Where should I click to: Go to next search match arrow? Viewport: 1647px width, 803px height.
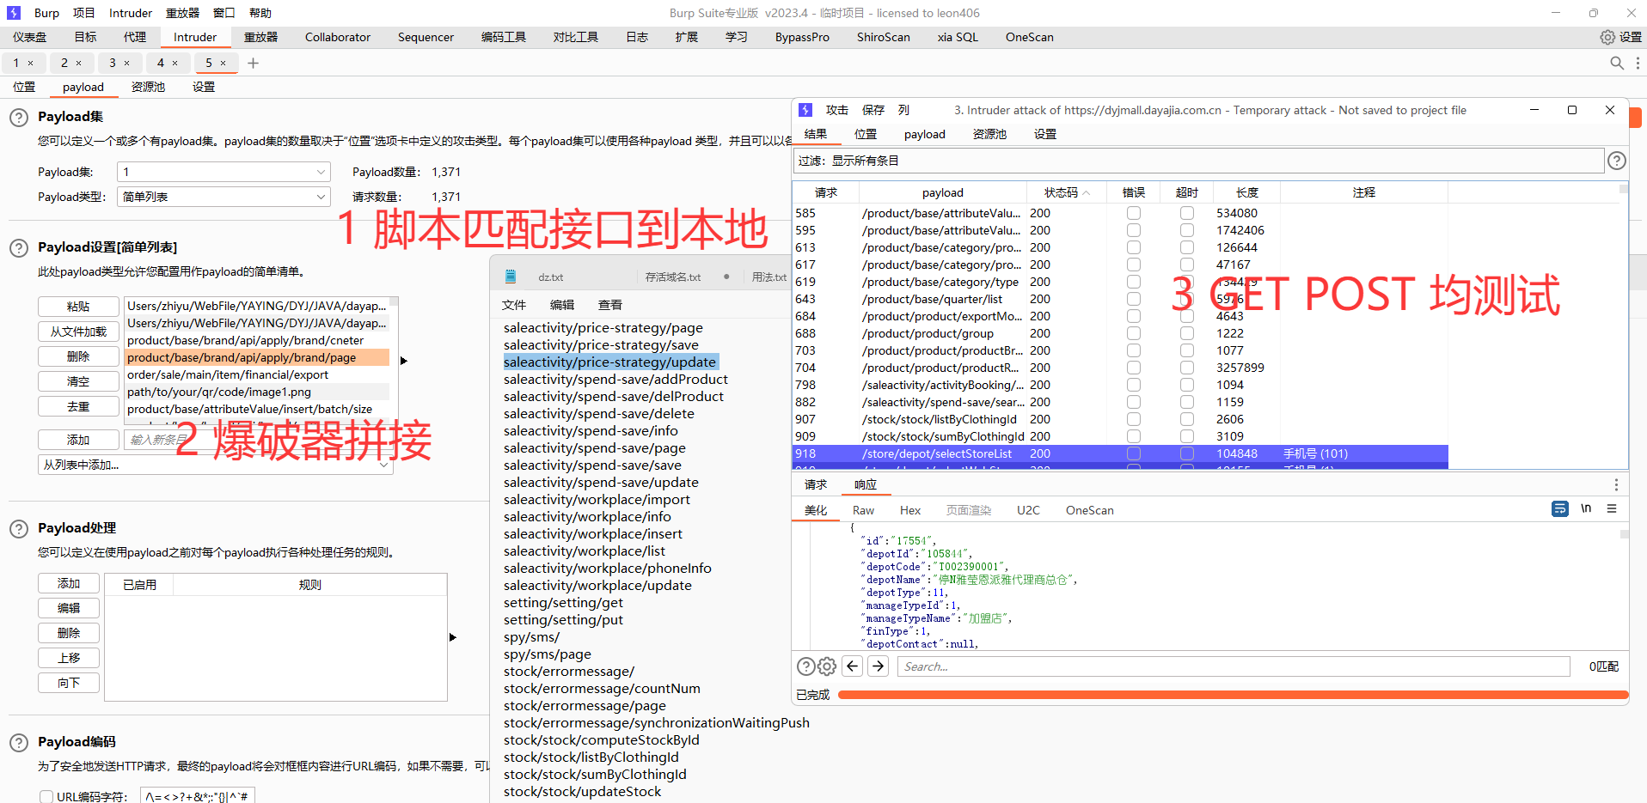pyautogui.click(x=879, y=666)
